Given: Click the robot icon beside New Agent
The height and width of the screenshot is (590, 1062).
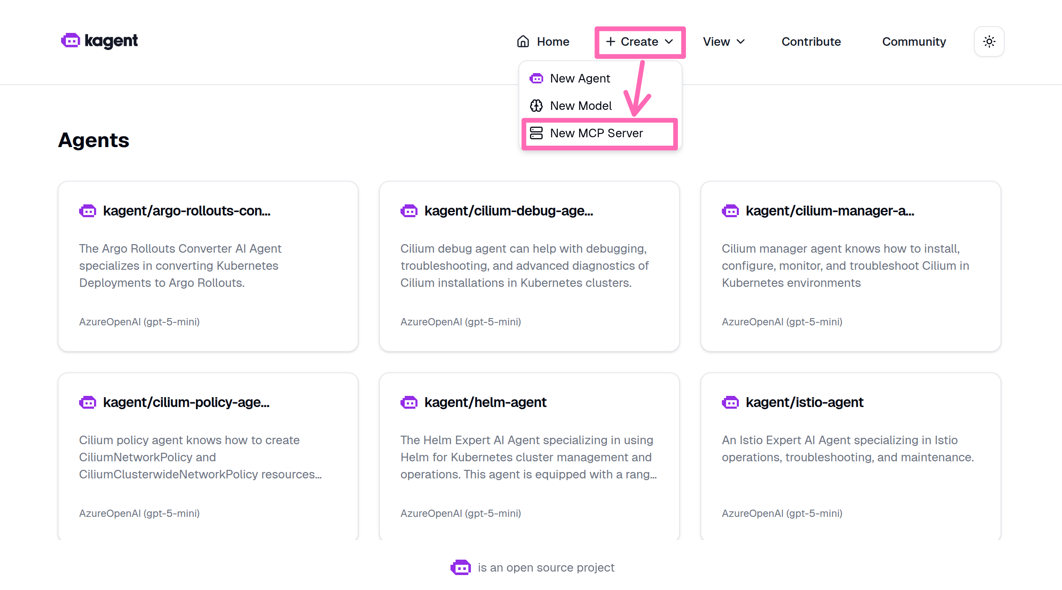Looking at the screenshot, I should (536, 78).
